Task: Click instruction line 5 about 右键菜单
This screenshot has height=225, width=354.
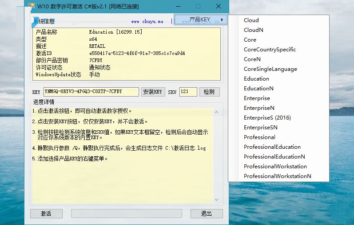Action: 70,159
